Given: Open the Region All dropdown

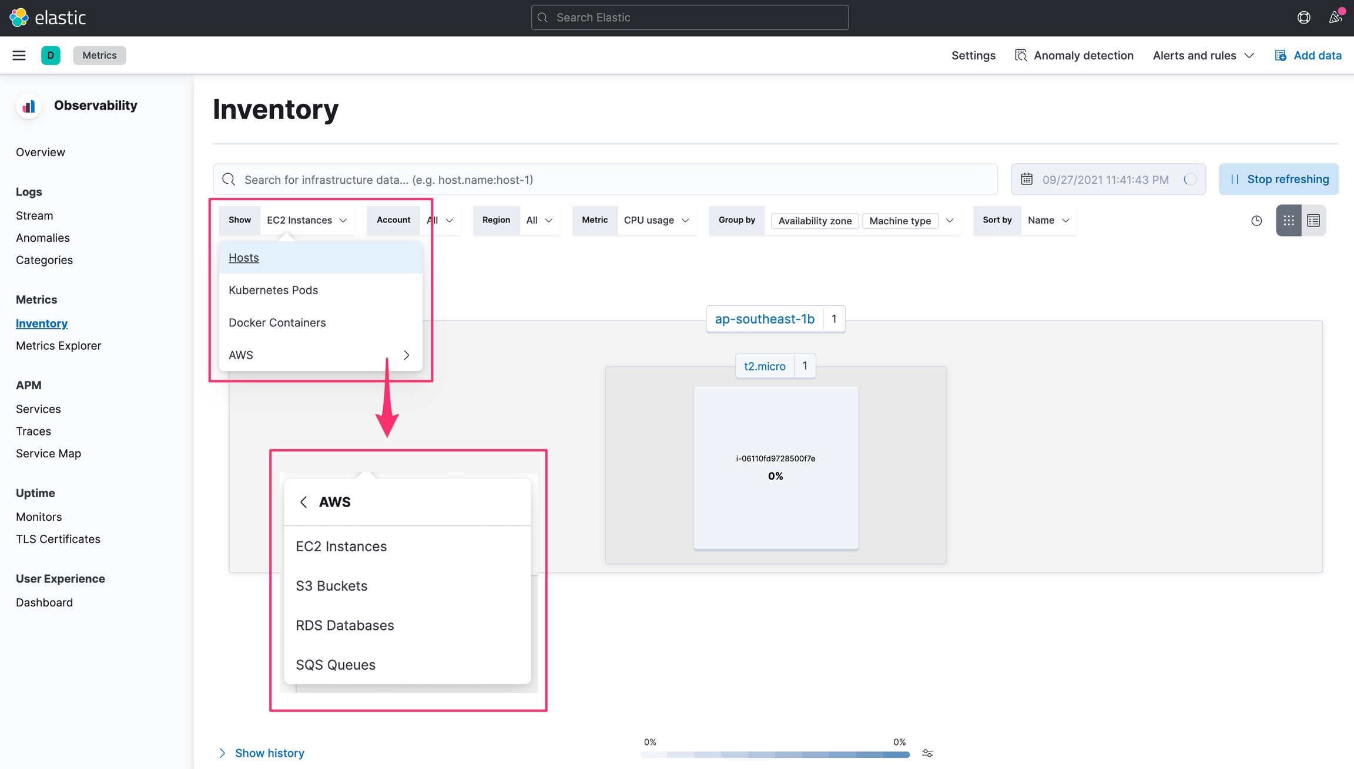Looking at the screenshot, I should coord(539,220).
